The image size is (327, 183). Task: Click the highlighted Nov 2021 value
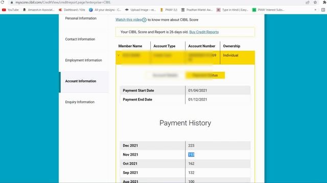191,155
